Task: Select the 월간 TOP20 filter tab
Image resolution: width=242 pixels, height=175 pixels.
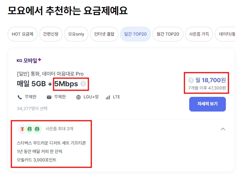Action: (x=168, y=34)
